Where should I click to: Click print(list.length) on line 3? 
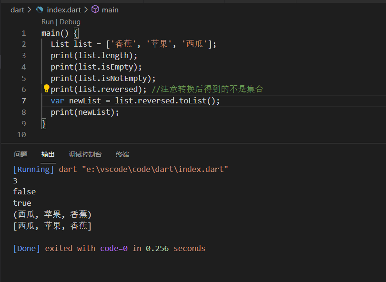click(94, 56)
